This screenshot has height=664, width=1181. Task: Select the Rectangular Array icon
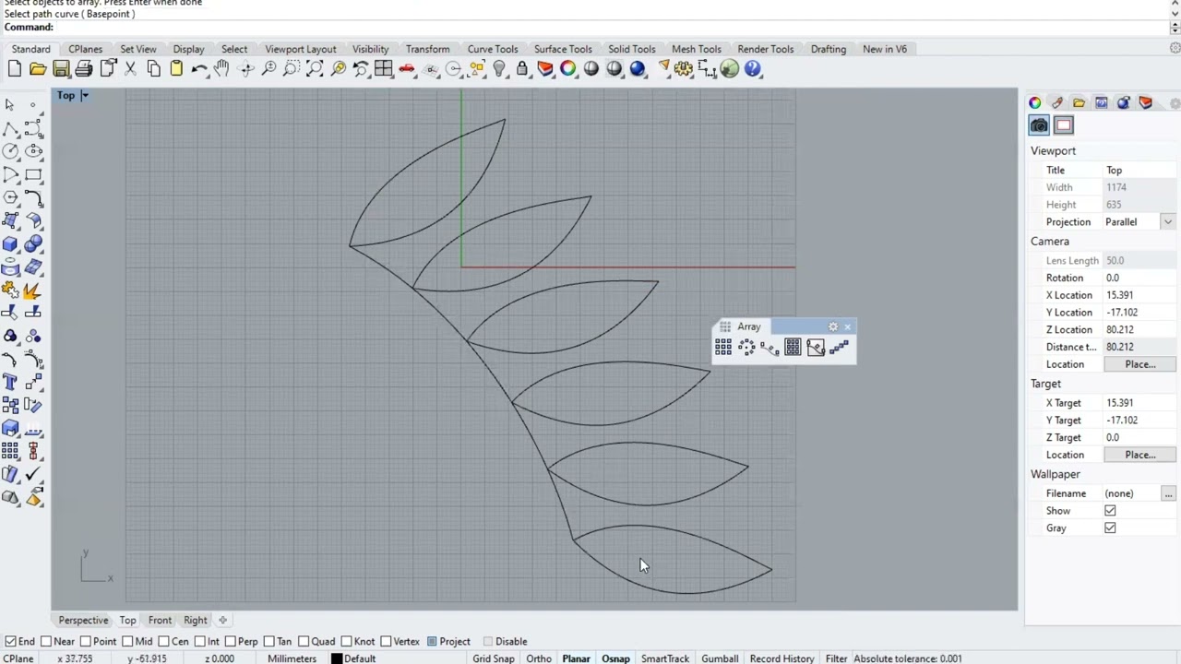click(723, 348)
